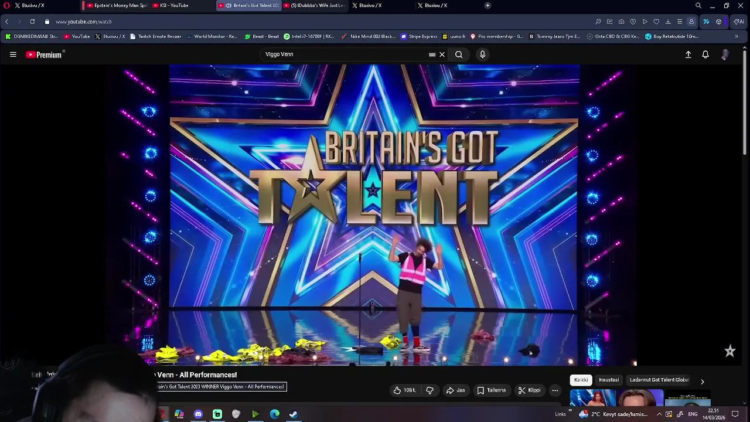Screen dimensions: 750x422
Task: Open the Microsoft Edge taskbar icon
Action: click(x=274, y=414)
